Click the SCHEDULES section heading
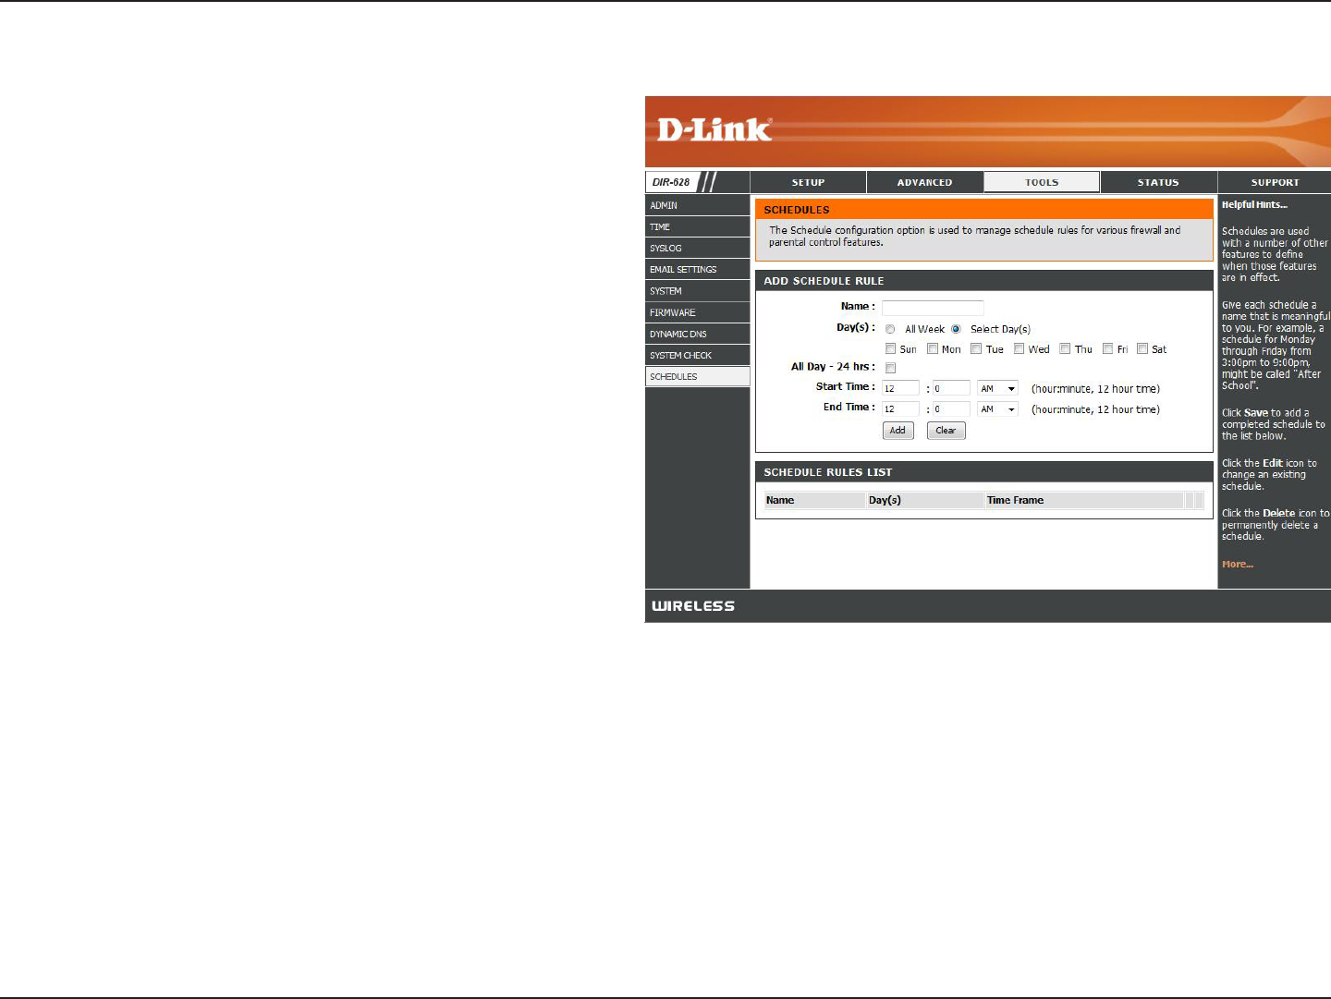 797,210
